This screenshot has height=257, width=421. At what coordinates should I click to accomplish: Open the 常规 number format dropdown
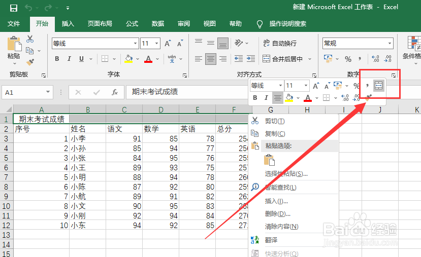390,43
